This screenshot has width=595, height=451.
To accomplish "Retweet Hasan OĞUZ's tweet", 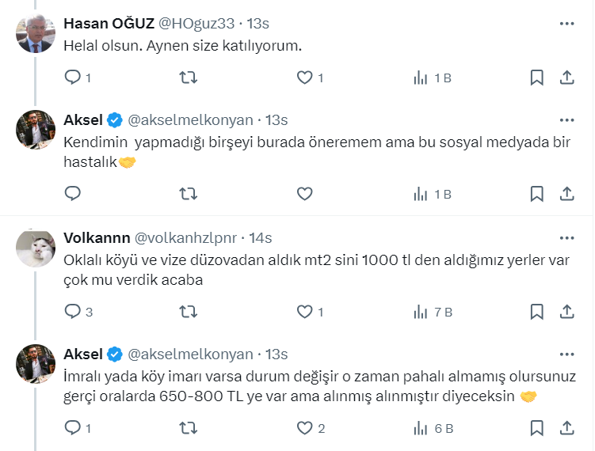I will click(189, 78).
